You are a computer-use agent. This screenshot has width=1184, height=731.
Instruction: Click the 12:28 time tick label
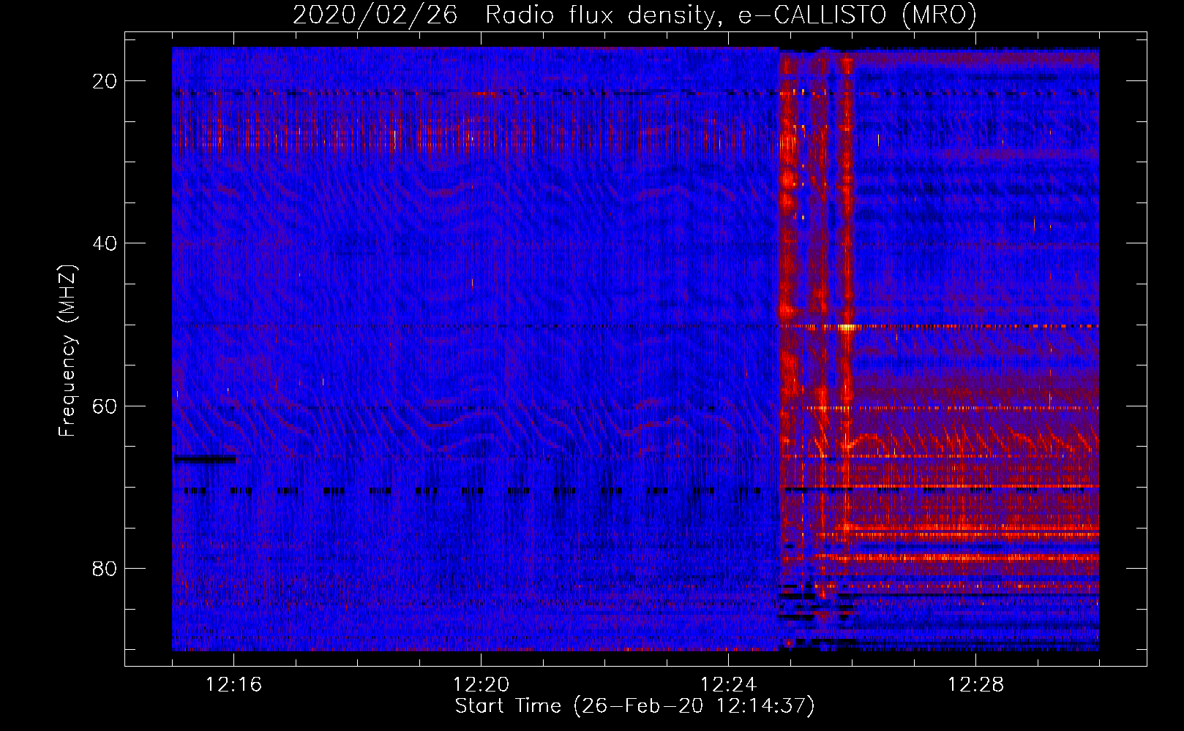[975, 685]
